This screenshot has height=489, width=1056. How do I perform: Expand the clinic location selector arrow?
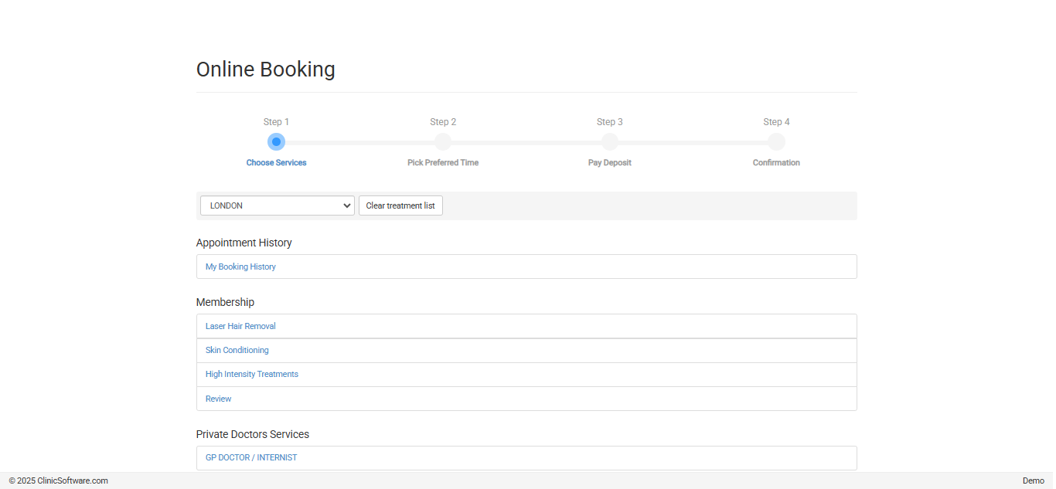click(346, 205)
